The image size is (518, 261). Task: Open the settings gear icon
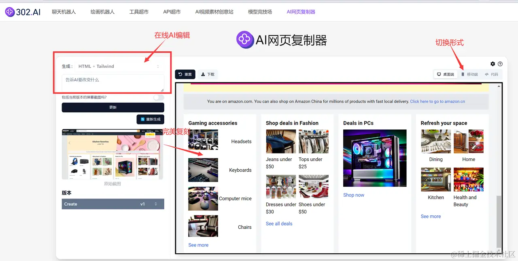(x=493, y=64)
